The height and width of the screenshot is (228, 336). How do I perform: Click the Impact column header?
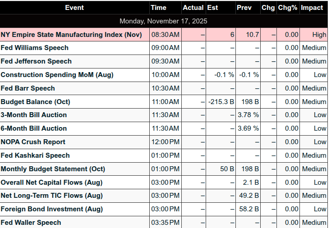(312, 8)
